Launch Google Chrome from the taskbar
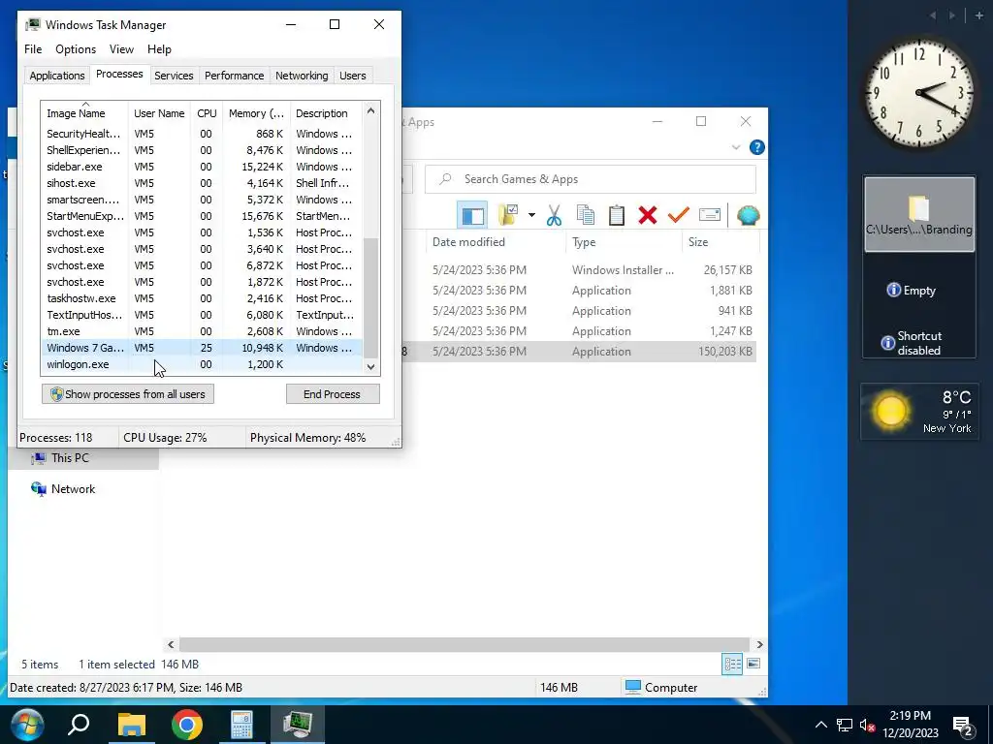This screenshot has width=993, height=744. click(x=187, y=725)
